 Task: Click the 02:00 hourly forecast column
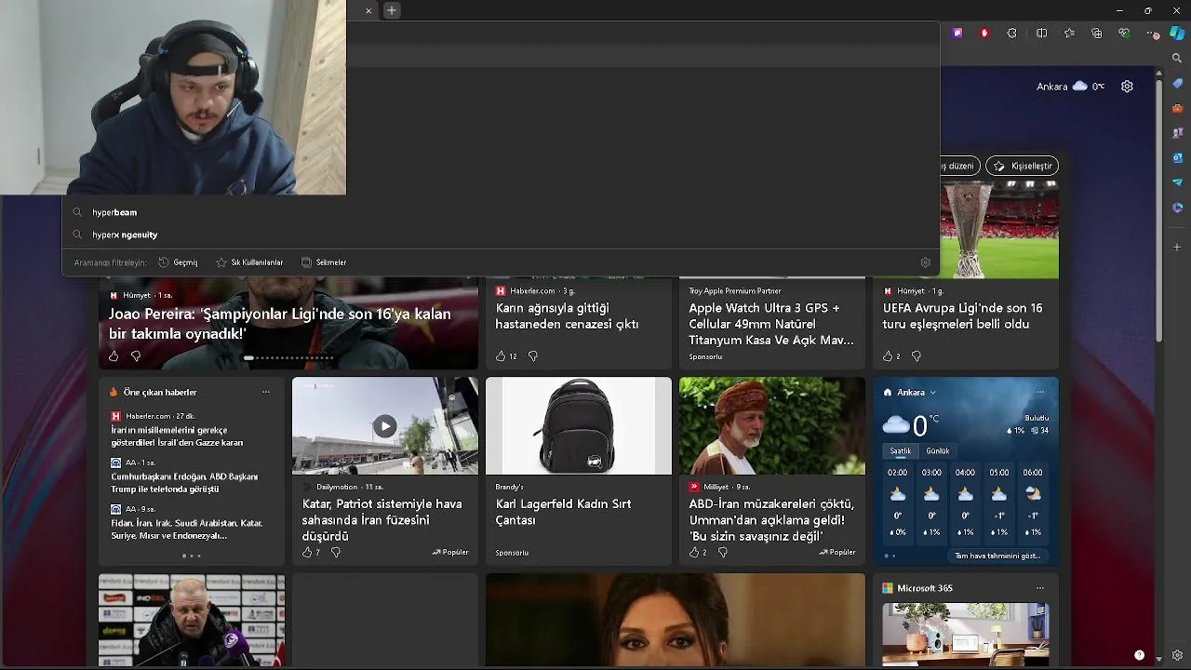(898, 502)
